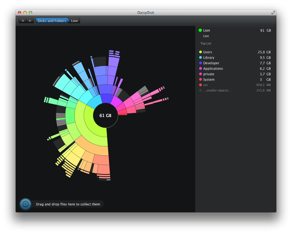Viewport: 292px width, 234px height.
Task: Click the red System color dot
Action: click(200, 79)
